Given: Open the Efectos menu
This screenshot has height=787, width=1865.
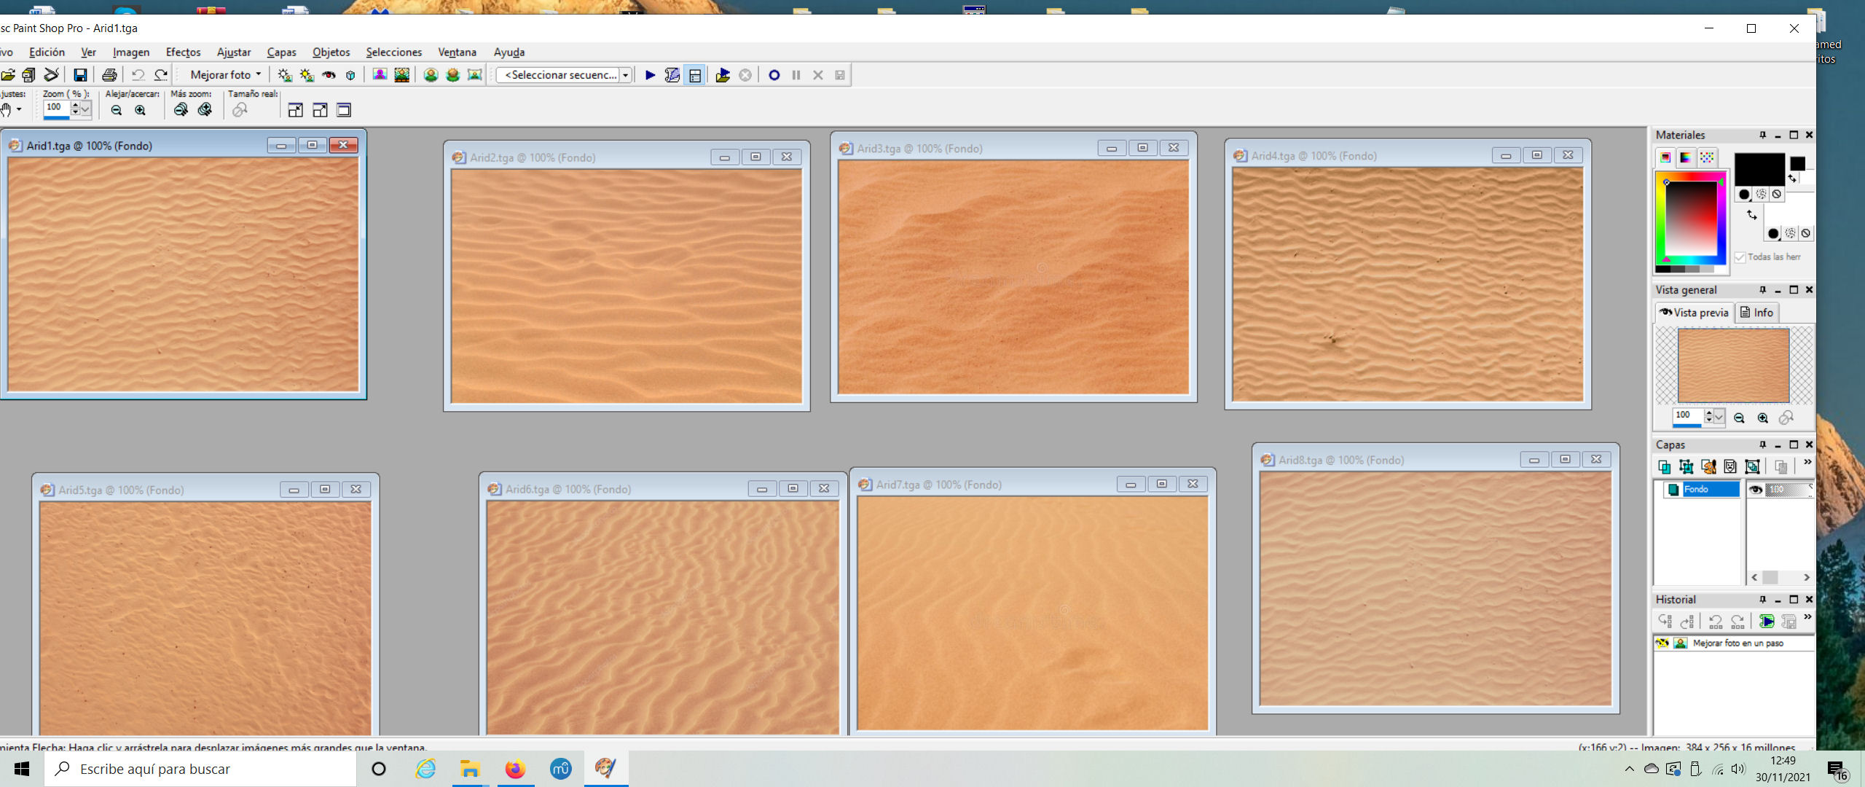Looking at the screenshot, I should pos(183,52).
